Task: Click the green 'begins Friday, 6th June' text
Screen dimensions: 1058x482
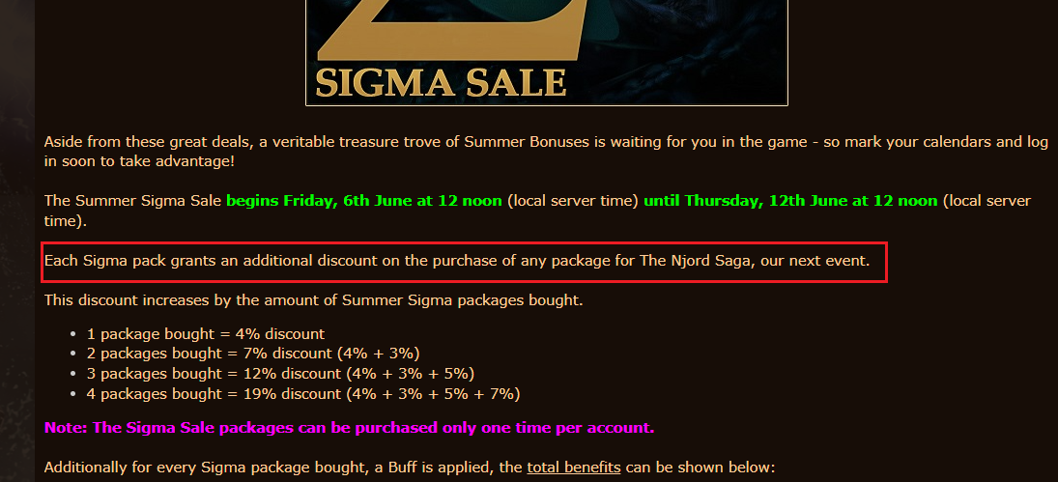Action: [364, 201]
